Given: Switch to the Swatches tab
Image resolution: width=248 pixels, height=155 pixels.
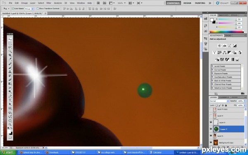Looking at the screenshot, I should coord(224,15).
